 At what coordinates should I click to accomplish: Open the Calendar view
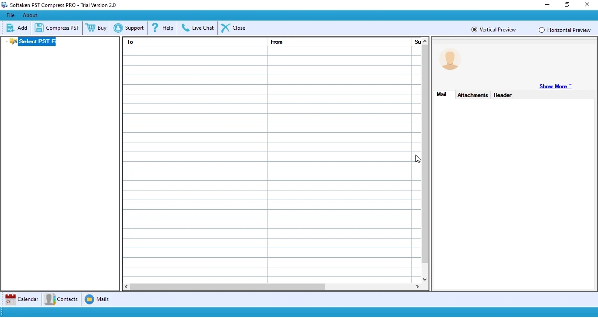pyautogui.click(x=21, y=299)
